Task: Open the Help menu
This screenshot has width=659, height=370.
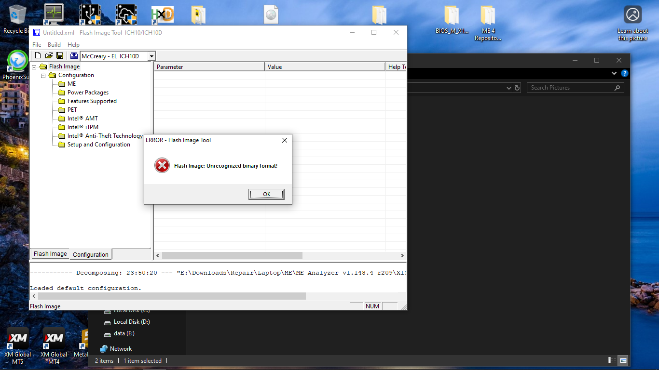Action: [73, 45]
